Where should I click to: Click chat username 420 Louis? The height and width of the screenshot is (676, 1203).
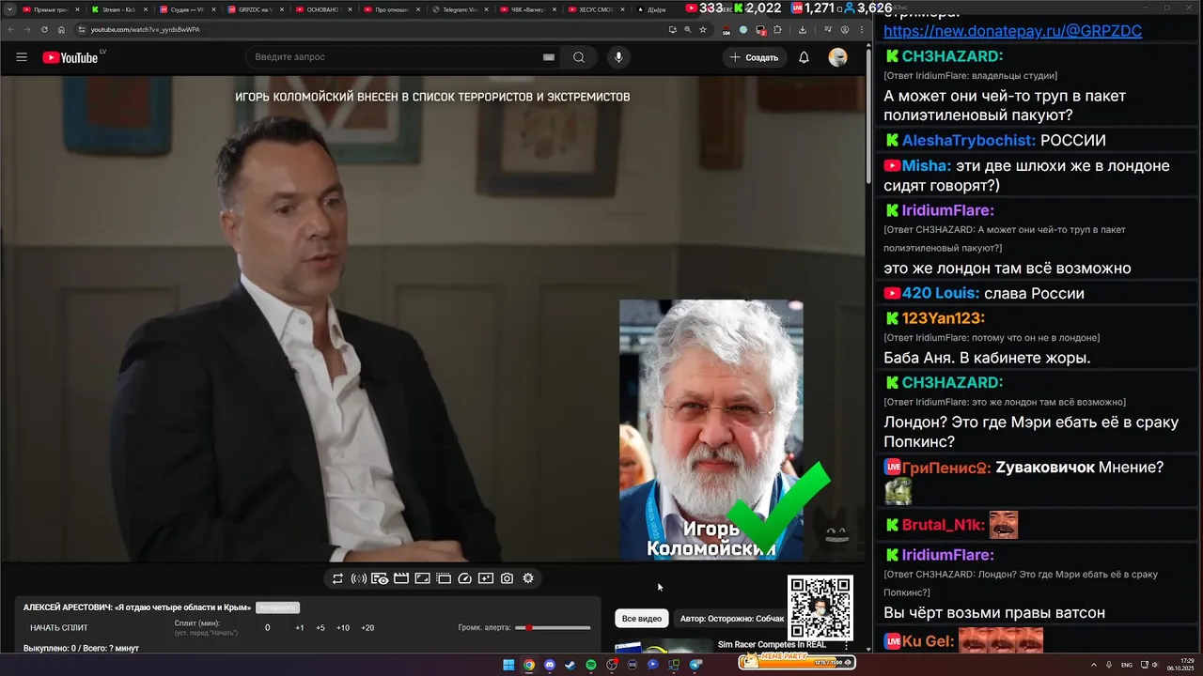coord(941,294)
